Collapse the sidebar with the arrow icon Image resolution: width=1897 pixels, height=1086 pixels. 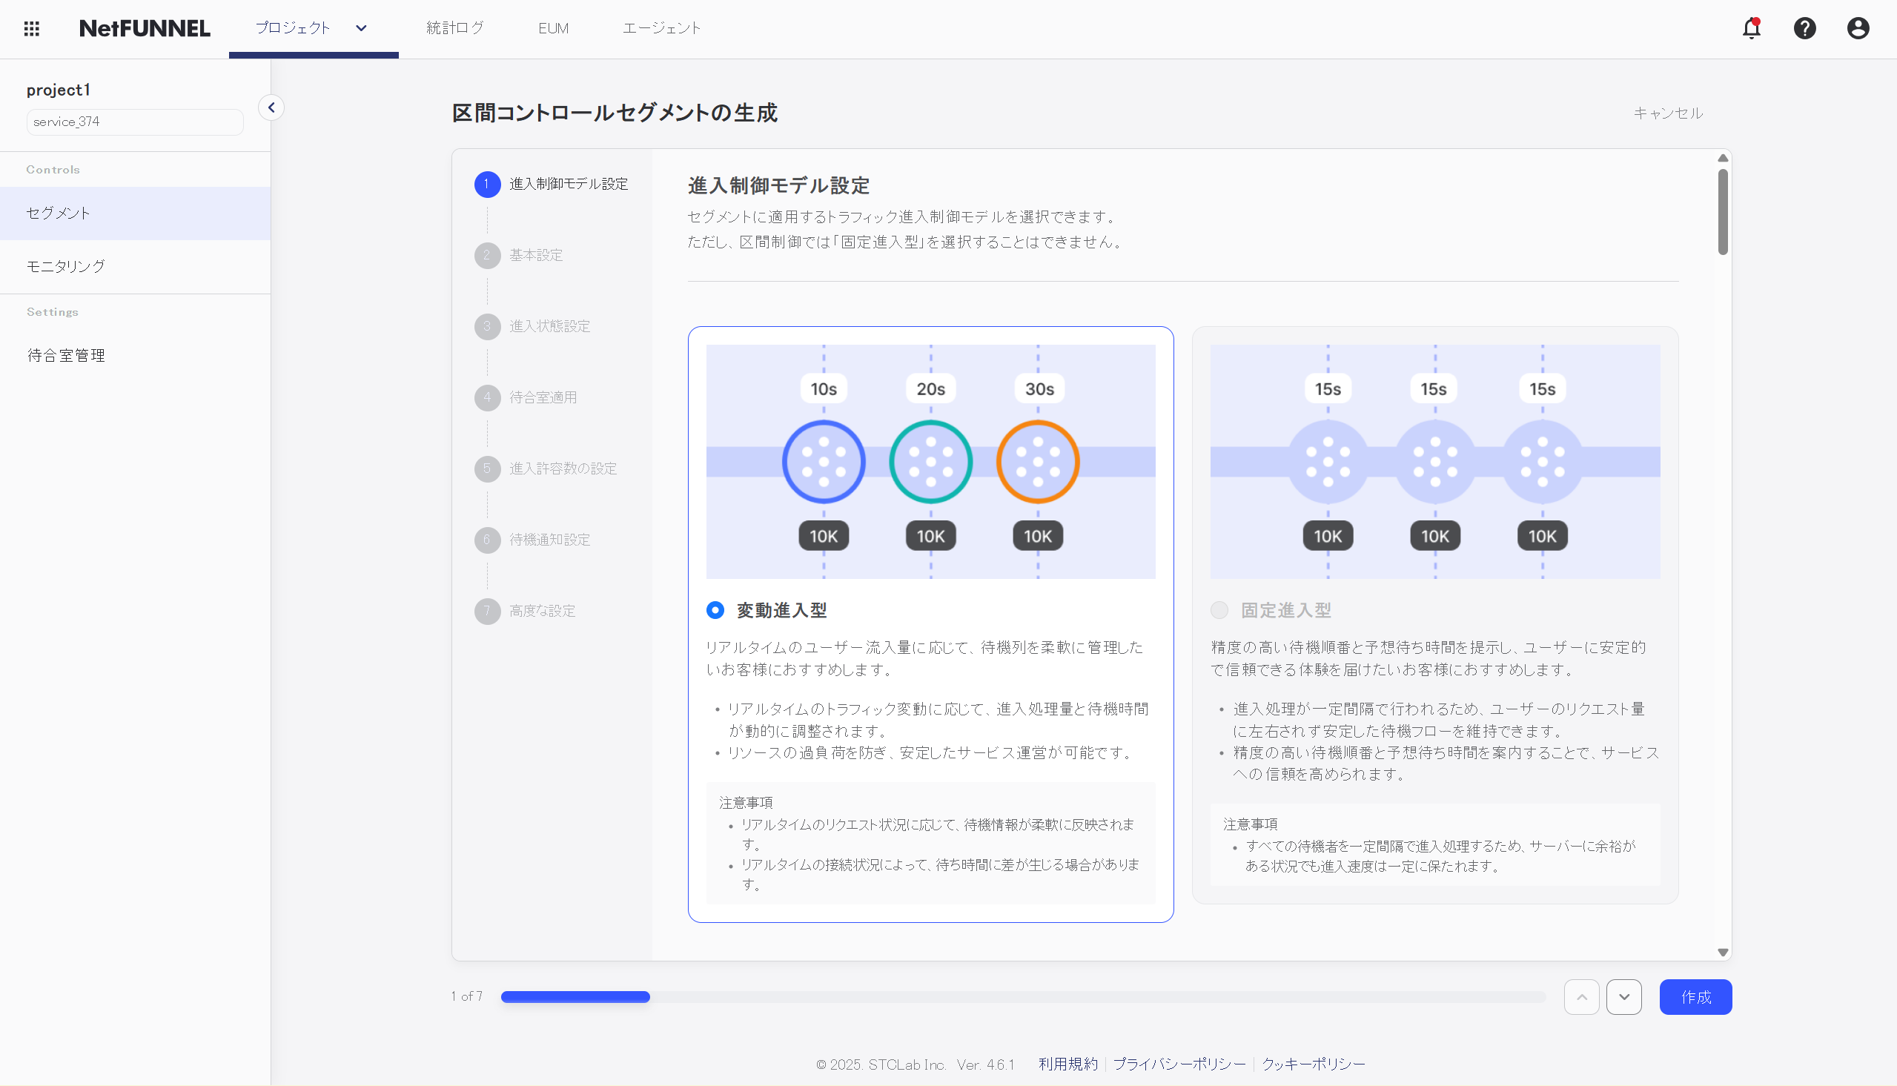271,107
